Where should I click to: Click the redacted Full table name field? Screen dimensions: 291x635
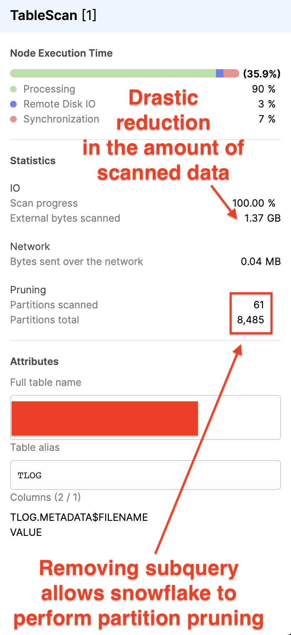145,417
